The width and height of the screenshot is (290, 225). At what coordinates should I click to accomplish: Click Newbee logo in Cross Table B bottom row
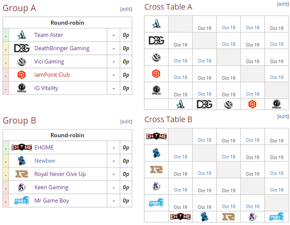(x=205, y=217)
